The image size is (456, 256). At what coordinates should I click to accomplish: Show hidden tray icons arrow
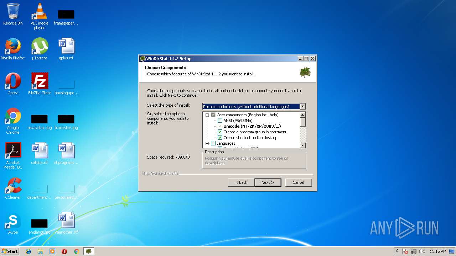[x=397, y=251]
